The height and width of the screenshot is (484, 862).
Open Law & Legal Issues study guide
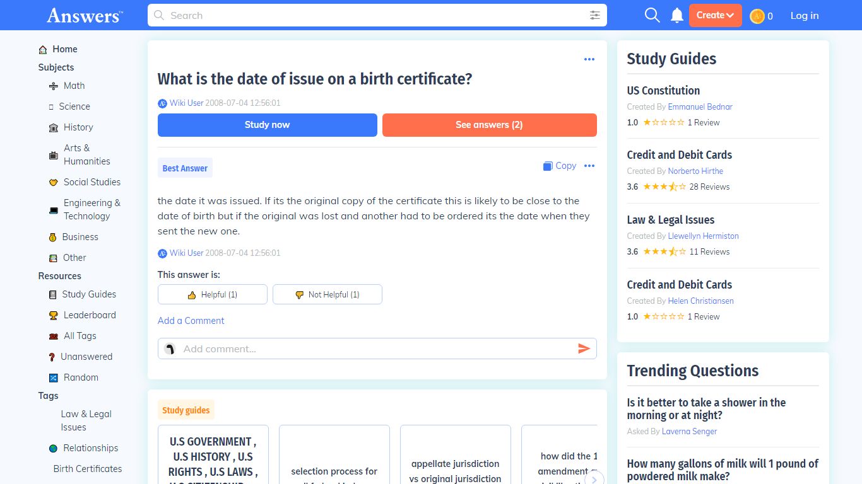(x=670, y=220)
